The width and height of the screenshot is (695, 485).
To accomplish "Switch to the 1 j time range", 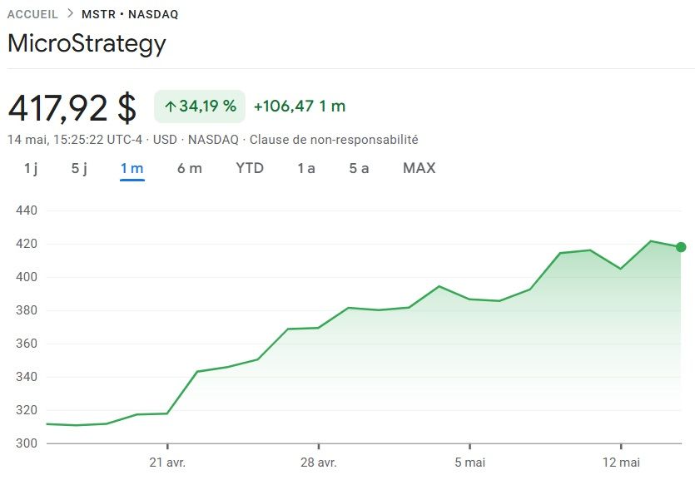I will 31,168.
